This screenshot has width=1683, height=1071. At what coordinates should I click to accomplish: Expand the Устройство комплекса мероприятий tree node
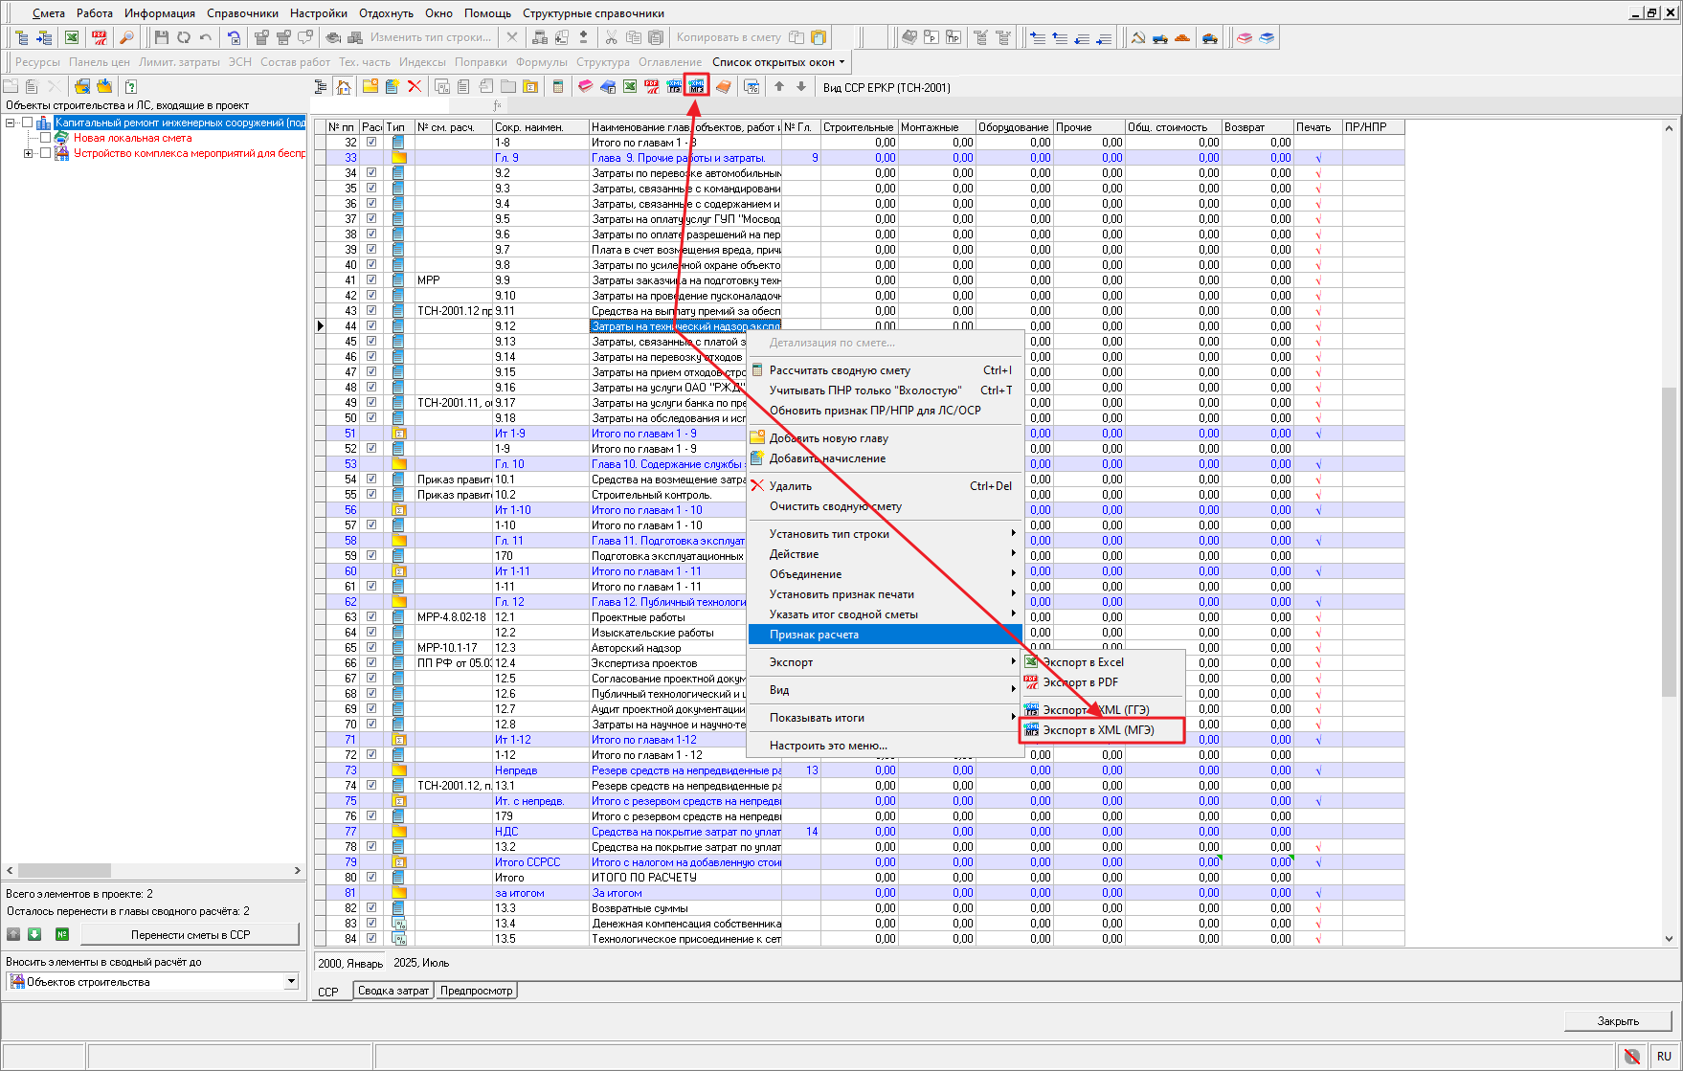(28, 153)
